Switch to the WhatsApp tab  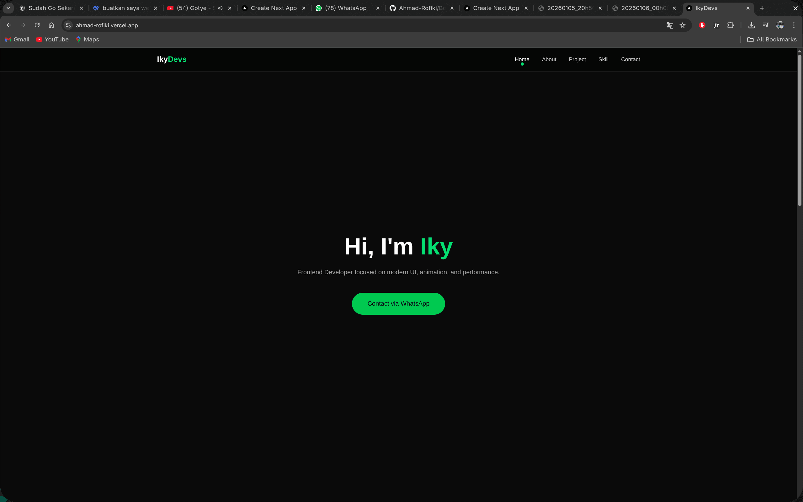(348, 8)
